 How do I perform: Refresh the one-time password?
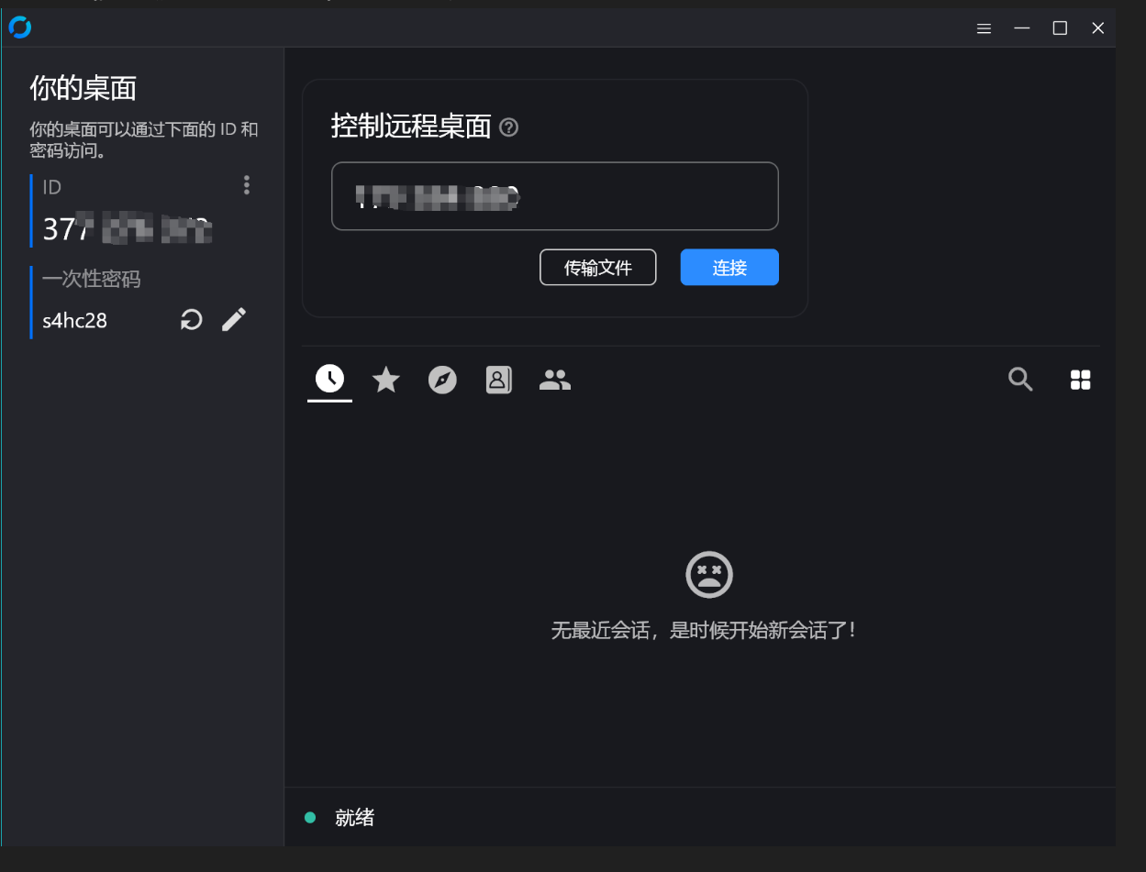pyautogui.click(x=191, y=320)
